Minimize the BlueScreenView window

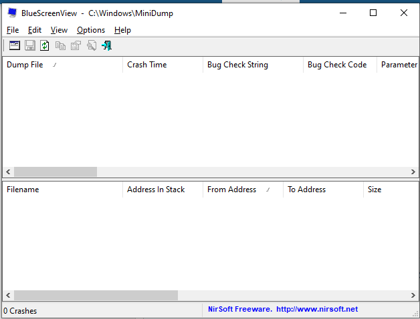pyautogui.click(x=343, y=13)
